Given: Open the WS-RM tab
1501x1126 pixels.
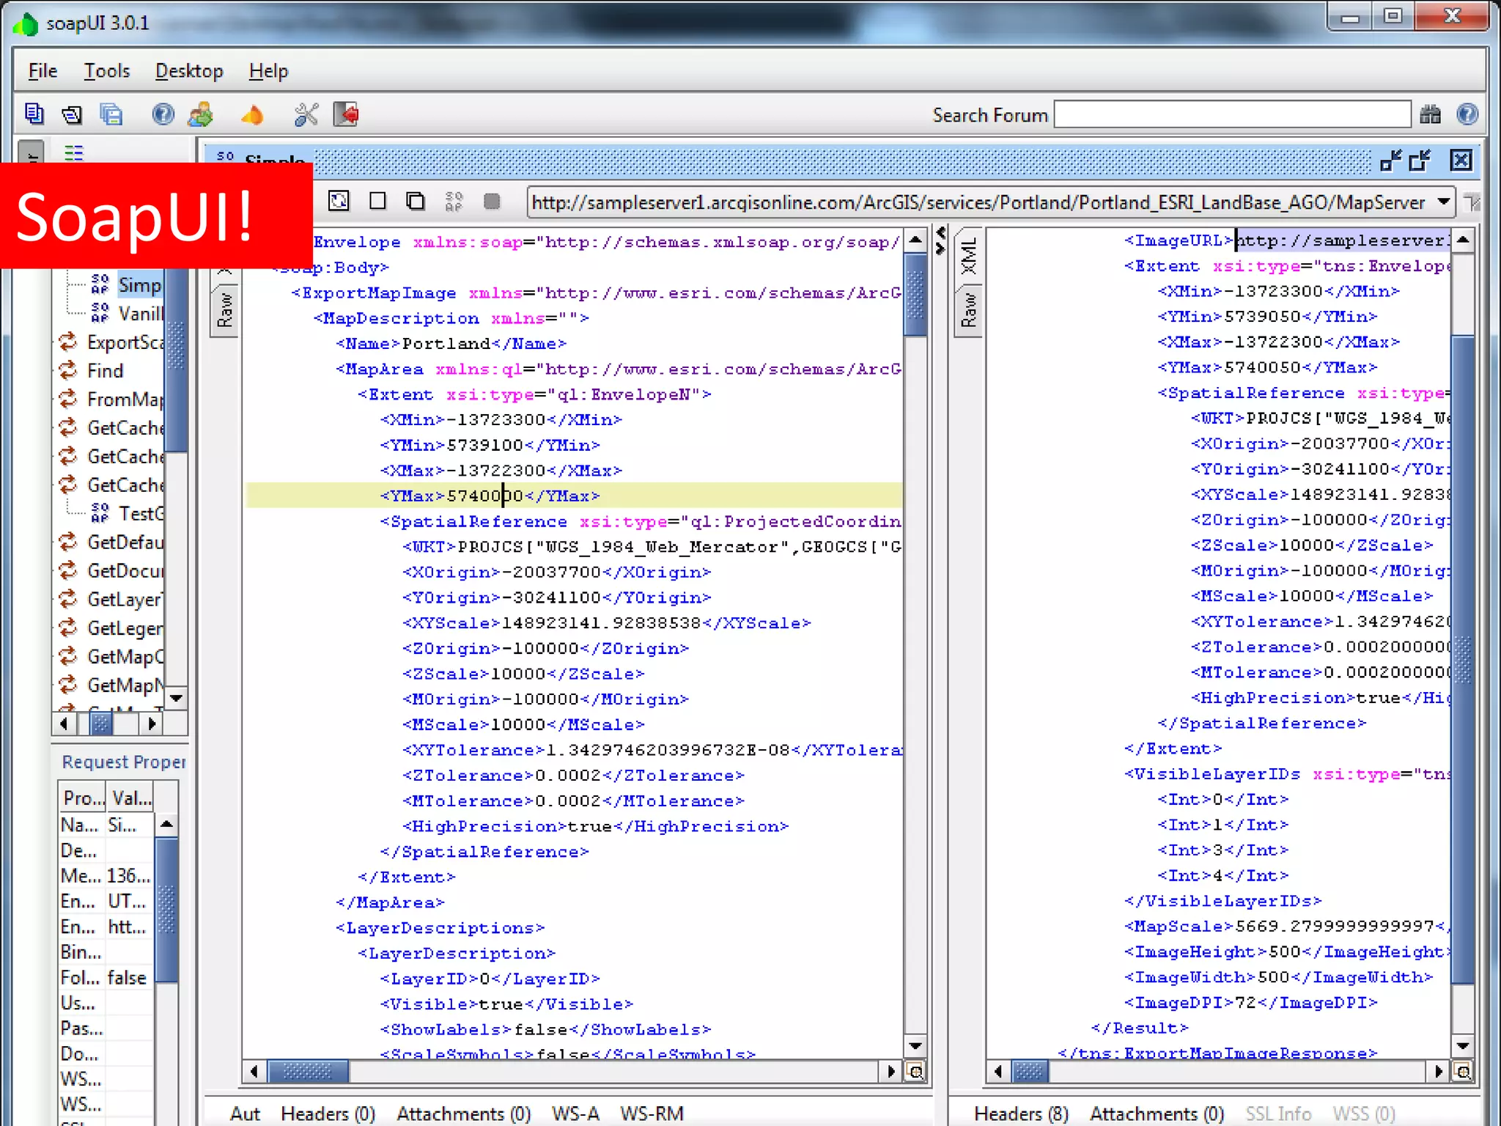Looking at the screenshot, I should 652,1114.
